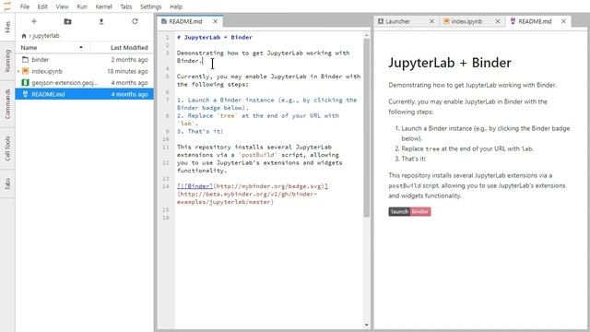Open the Run menu
Viewport: 590px width, 332px height.
[x=82, y=6]
